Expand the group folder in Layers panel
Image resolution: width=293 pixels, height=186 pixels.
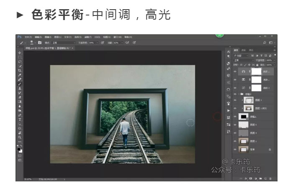click(x=239, y=94)
